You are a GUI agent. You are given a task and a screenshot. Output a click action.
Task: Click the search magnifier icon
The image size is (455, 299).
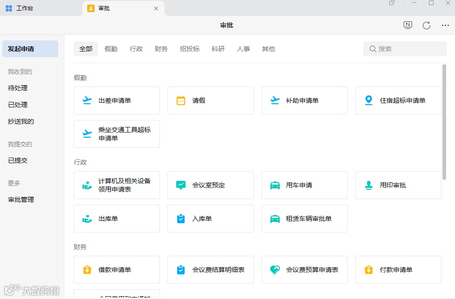[x=372, y=49]
